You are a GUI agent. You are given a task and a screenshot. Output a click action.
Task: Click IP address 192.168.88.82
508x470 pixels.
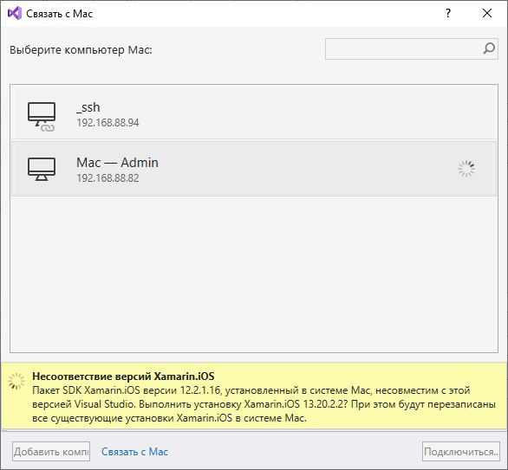[107, 178]
